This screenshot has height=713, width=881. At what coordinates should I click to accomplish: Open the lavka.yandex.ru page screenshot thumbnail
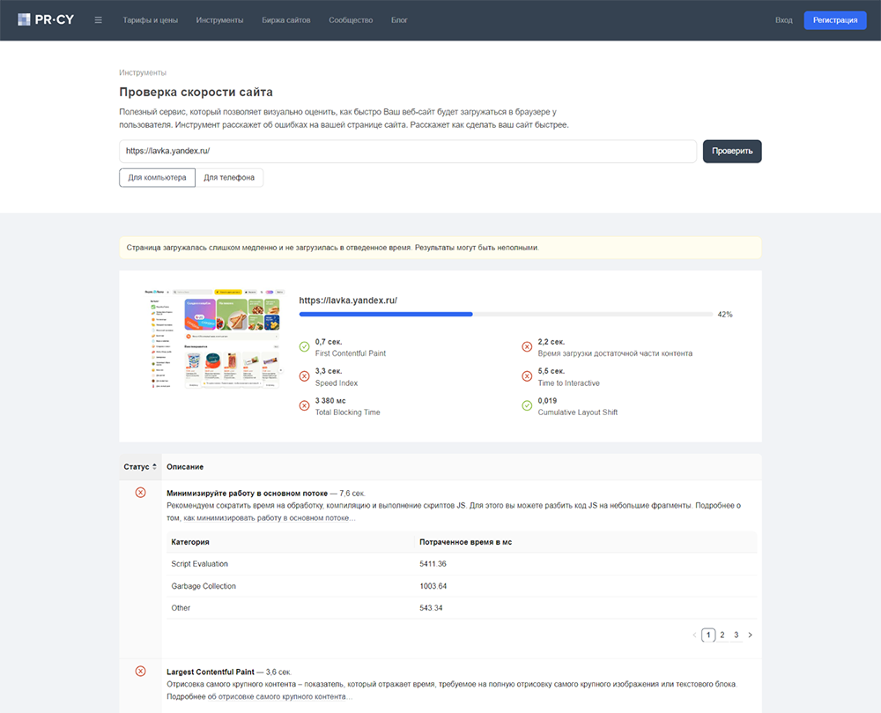213,338
